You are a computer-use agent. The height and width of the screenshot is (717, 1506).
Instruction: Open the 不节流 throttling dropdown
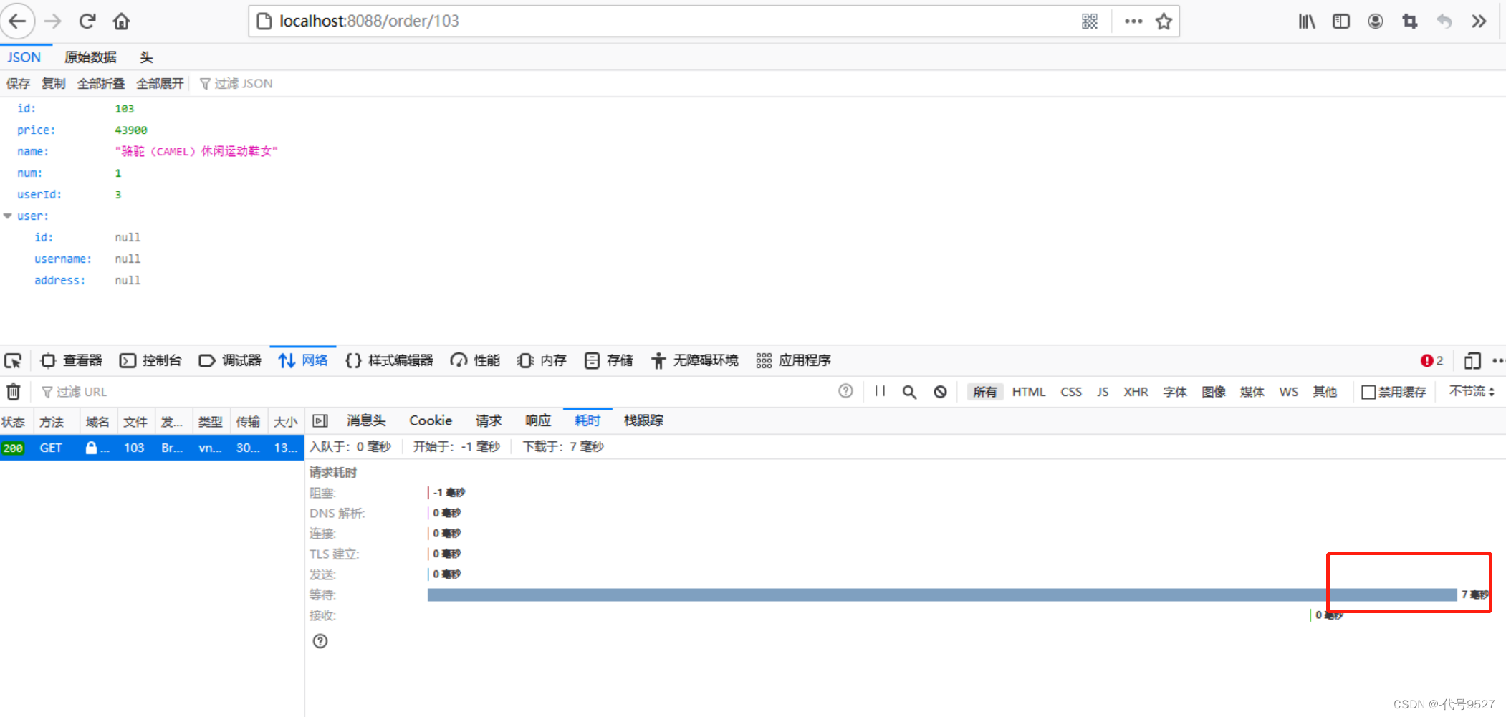click(1472, 391)
